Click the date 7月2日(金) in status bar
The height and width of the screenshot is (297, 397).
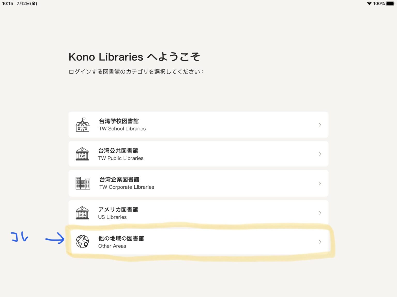point(27,4)
